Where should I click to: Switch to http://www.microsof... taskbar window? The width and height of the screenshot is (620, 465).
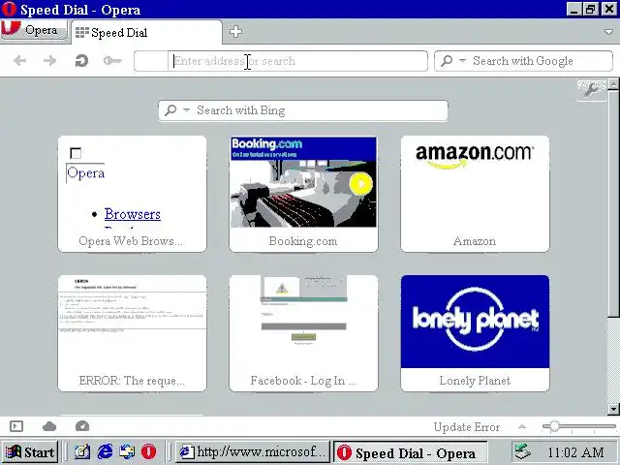tap(252, 452)
